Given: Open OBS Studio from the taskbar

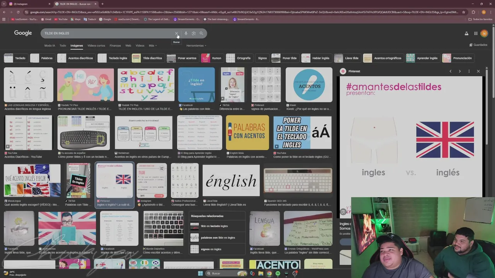Looking at the screenshot, I should pyautogui.click(x=295, y=273).
